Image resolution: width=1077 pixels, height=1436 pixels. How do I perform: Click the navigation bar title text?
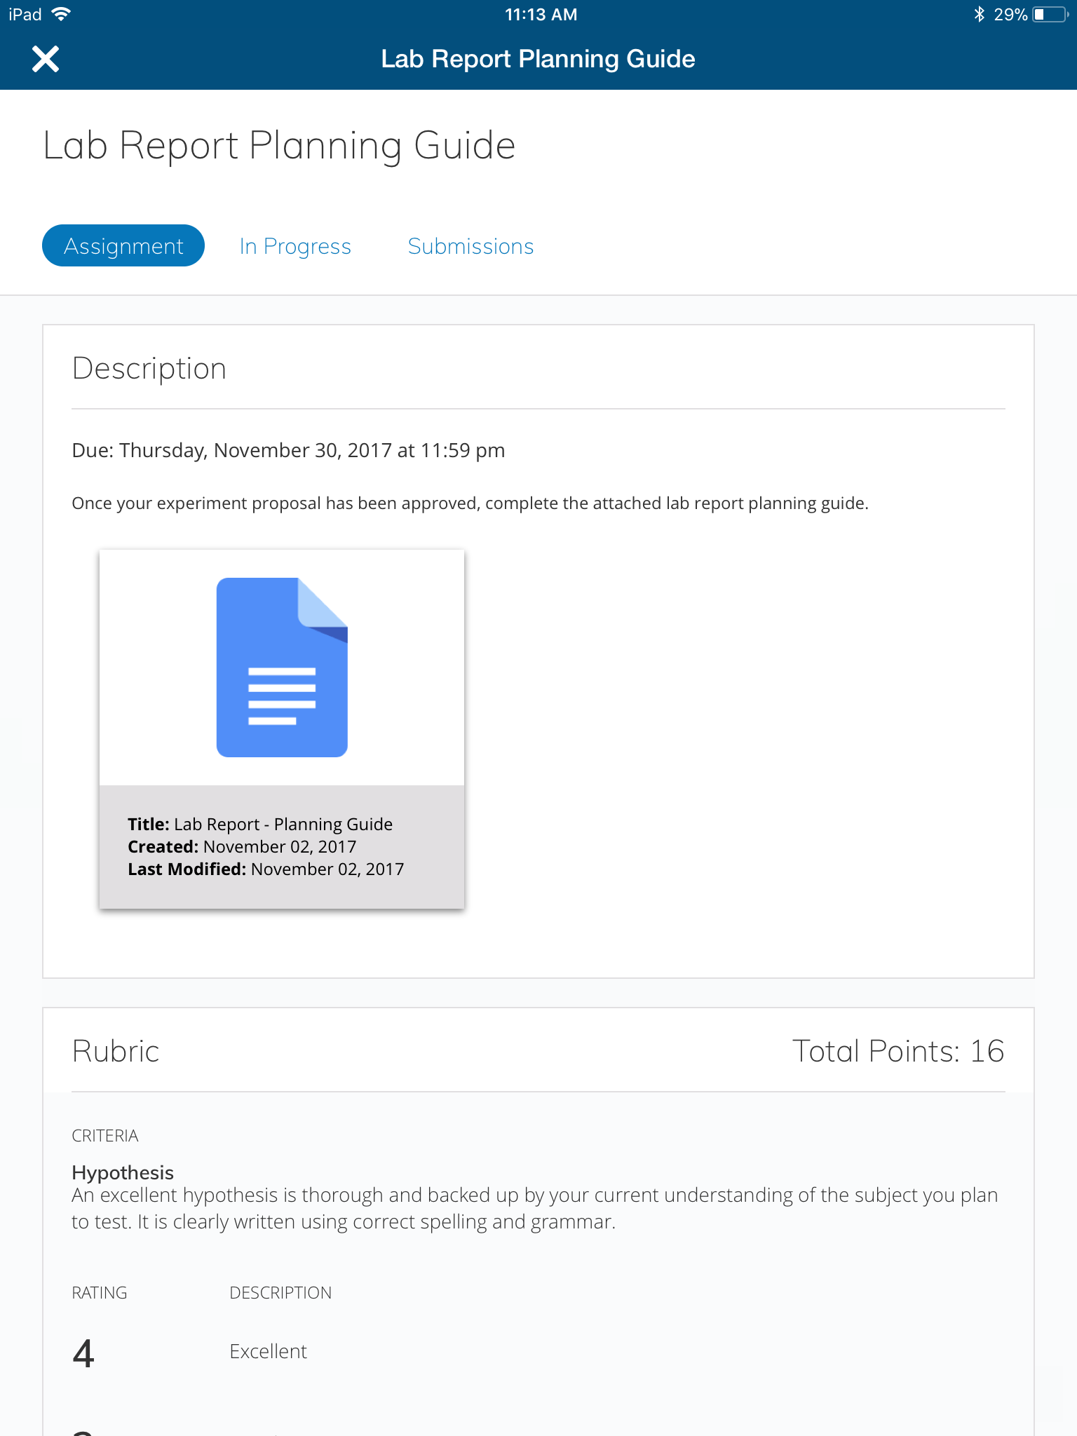pos(538,59)
